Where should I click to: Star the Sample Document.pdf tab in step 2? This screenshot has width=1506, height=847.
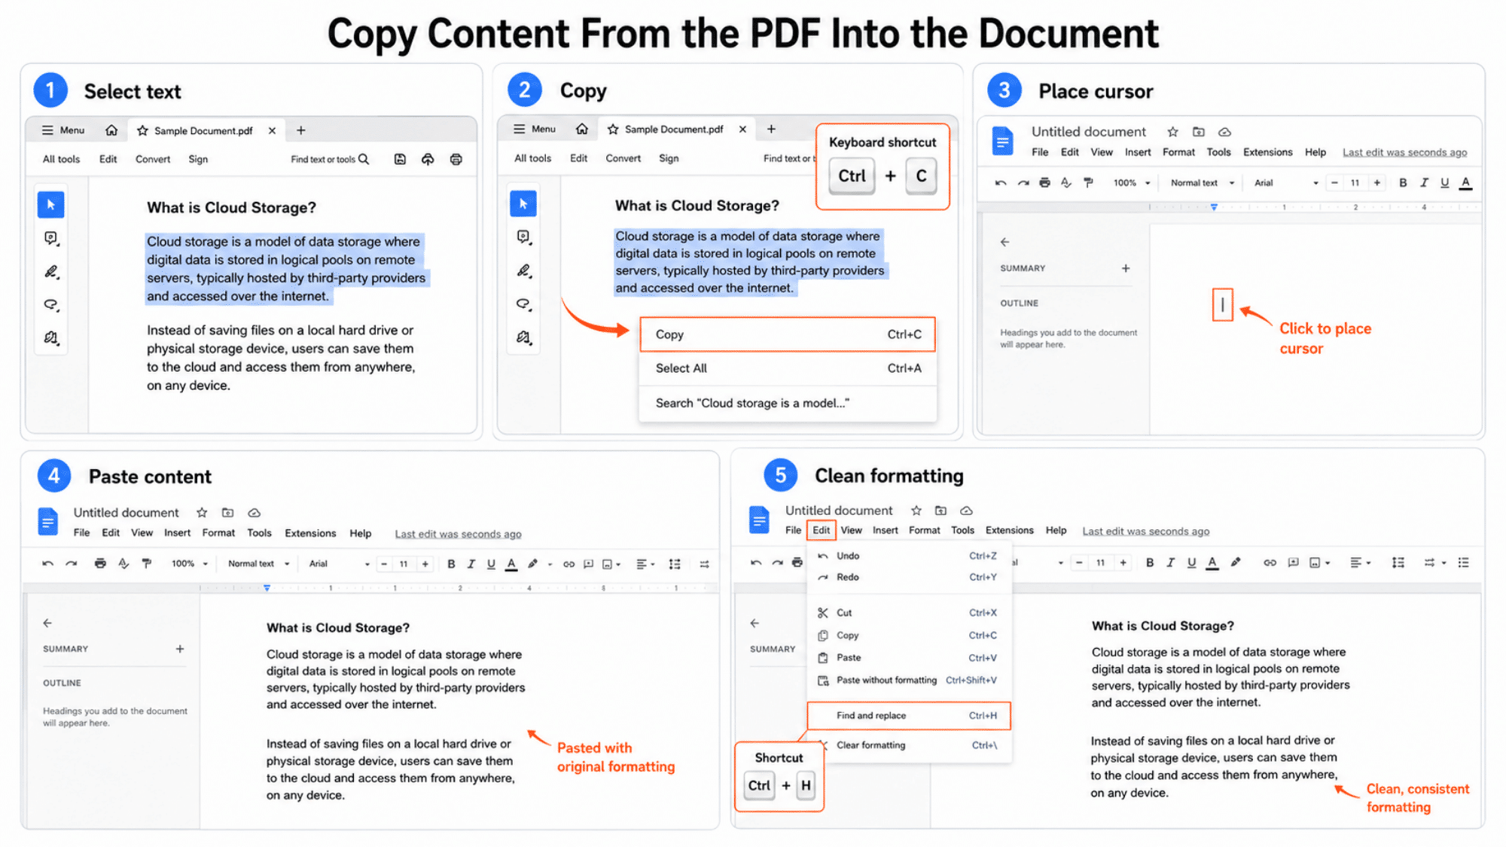(x=613, y=129)
